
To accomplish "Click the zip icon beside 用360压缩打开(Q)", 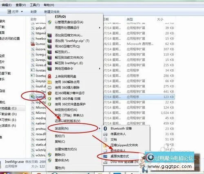I will pyautogui.click(x=50, y=46).
